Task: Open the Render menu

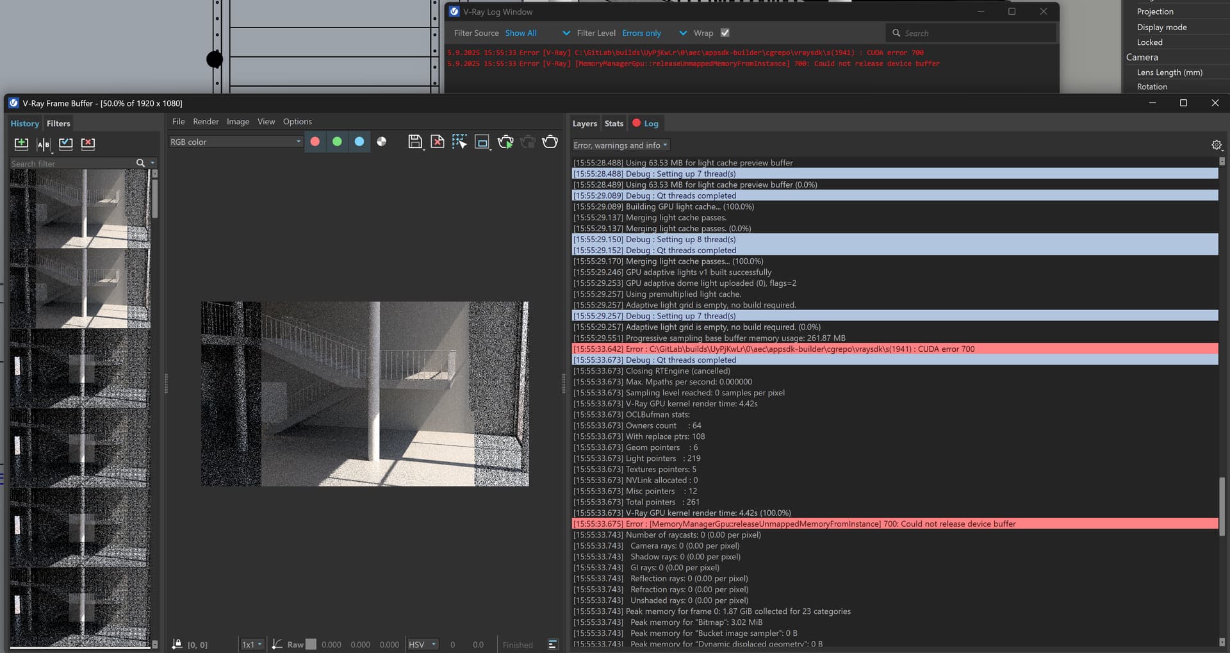Action: 206,121
